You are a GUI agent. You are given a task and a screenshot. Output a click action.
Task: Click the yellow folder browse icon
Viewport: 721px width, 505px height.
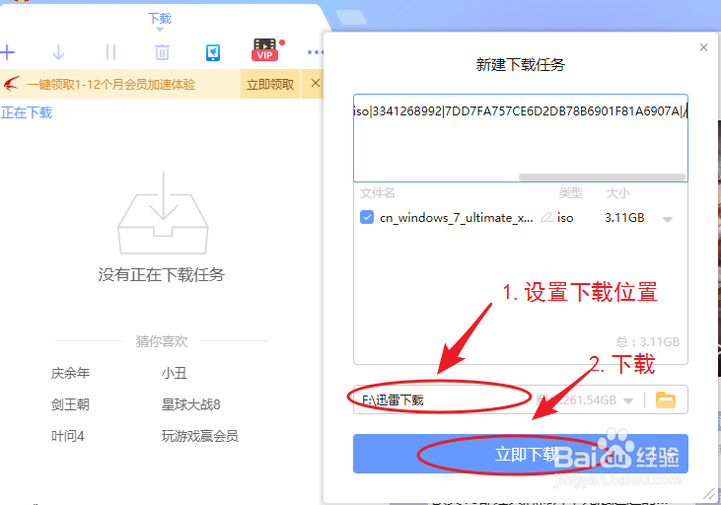pos(666,399)
